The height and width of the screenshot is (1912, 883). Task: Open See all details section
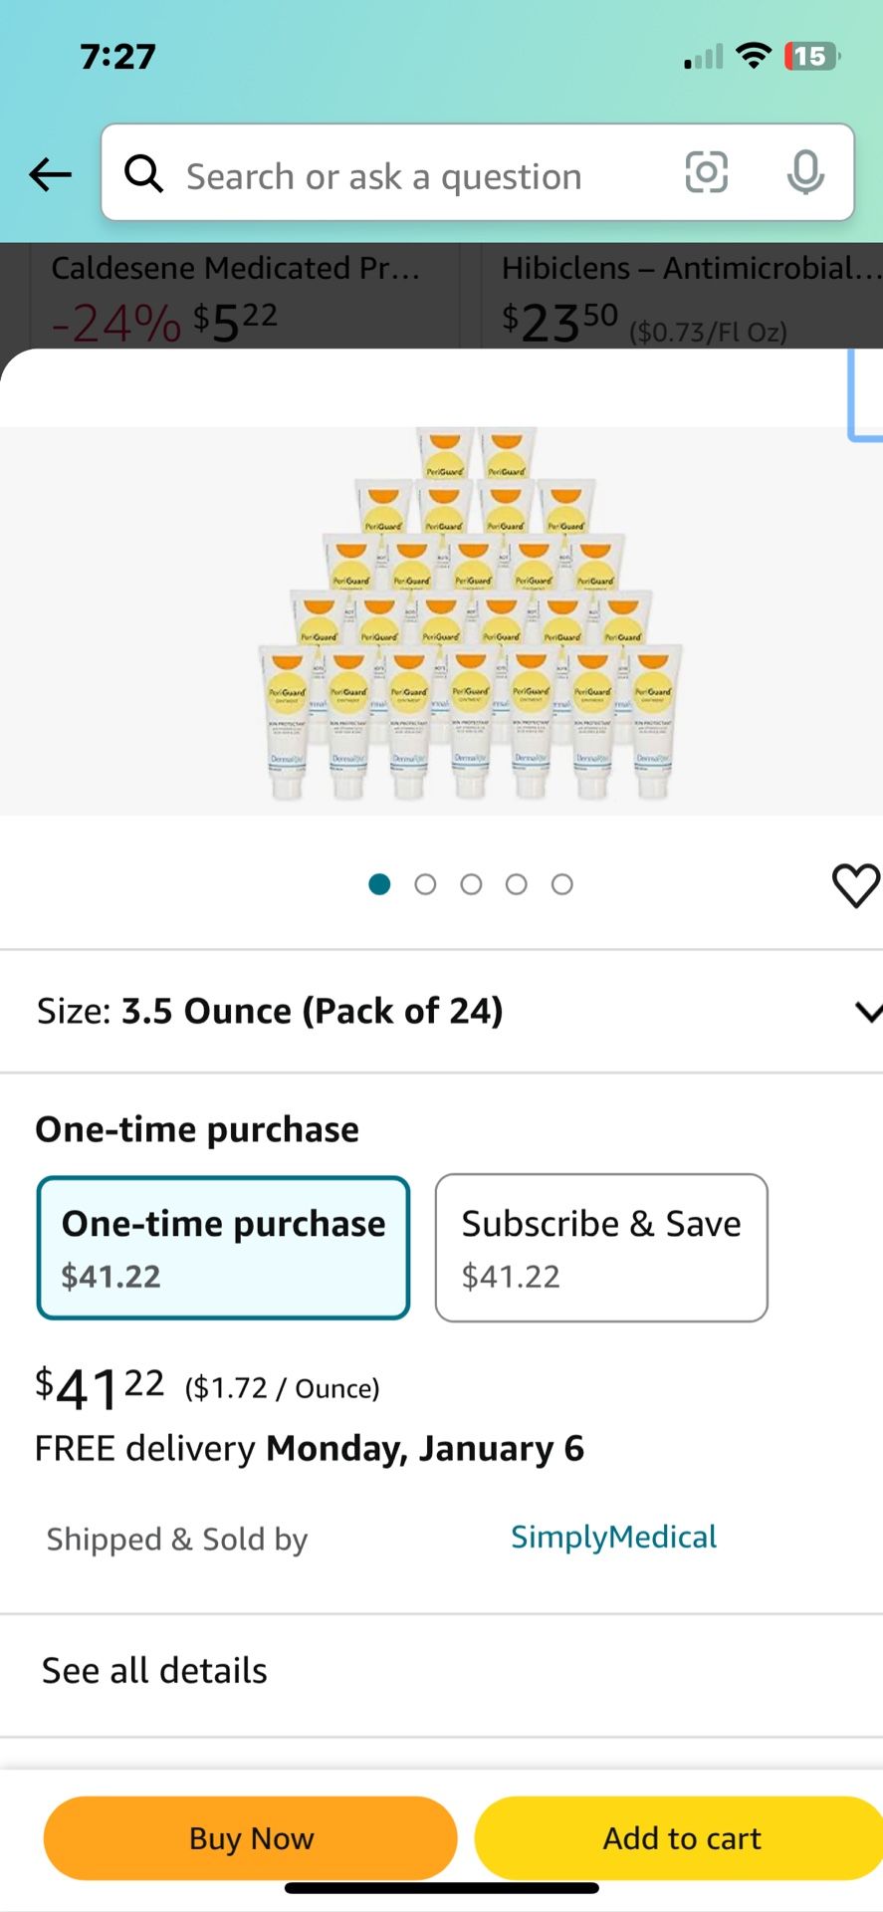coord(154,1670)
